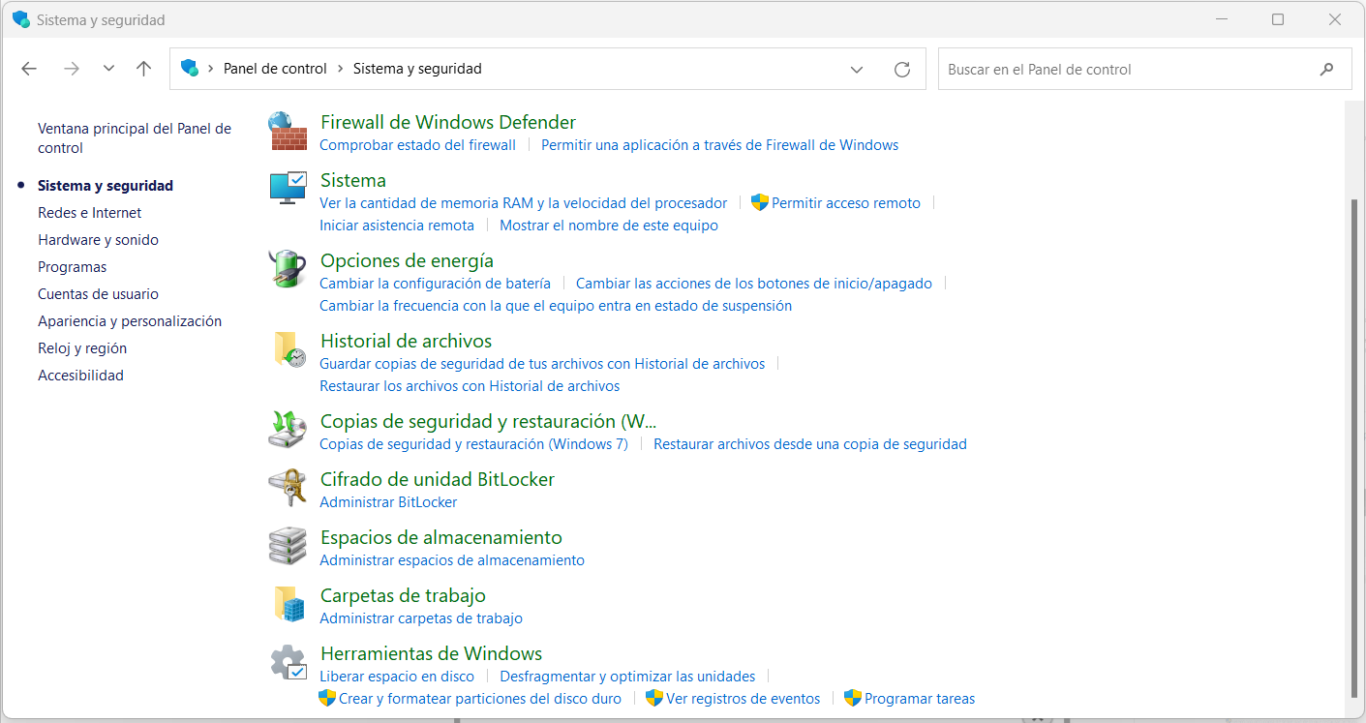Click Liberar espacio en disco
The height and width of the screenshot is (723, 1366).
(397, 676)
